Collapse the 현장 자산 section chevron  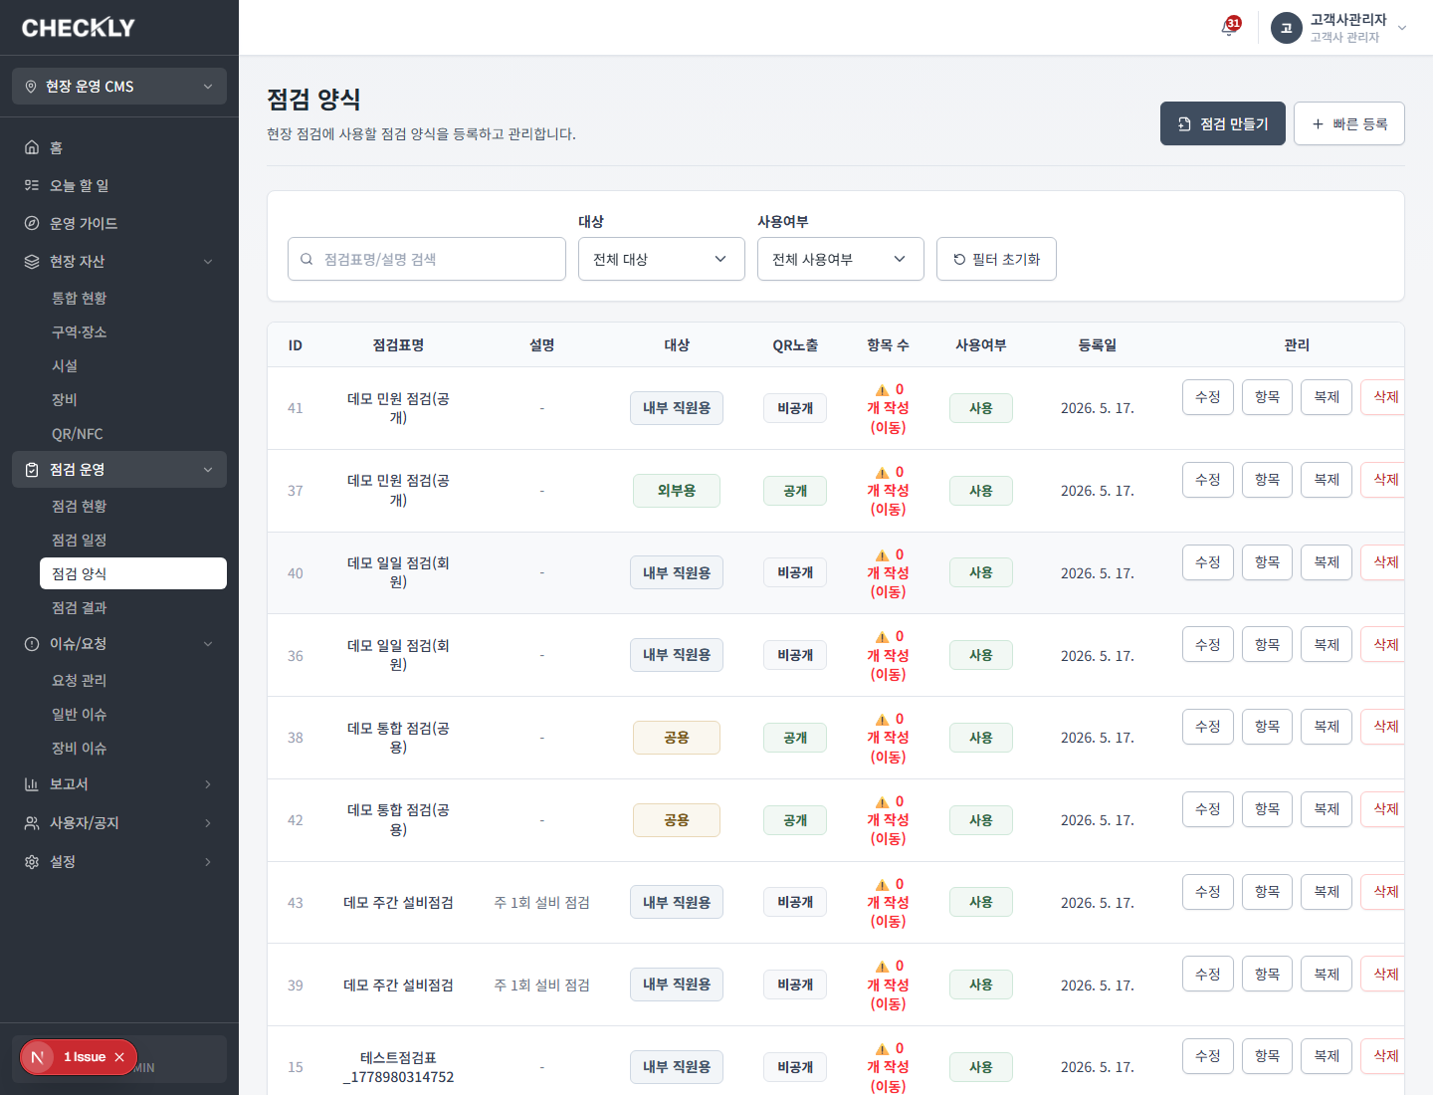point(208,262)
